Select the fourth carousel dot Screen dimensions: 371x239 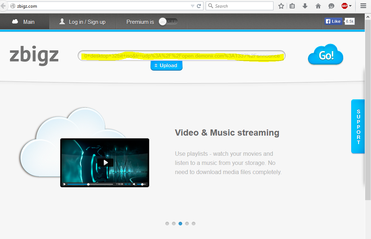pyautogui.click(x=187, y=224)
